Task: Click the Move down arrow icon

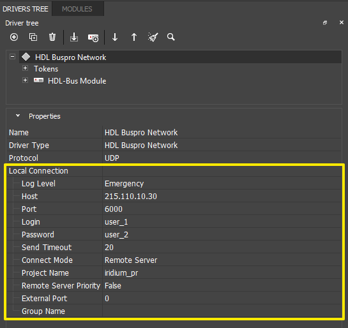Action: [115, 37]
